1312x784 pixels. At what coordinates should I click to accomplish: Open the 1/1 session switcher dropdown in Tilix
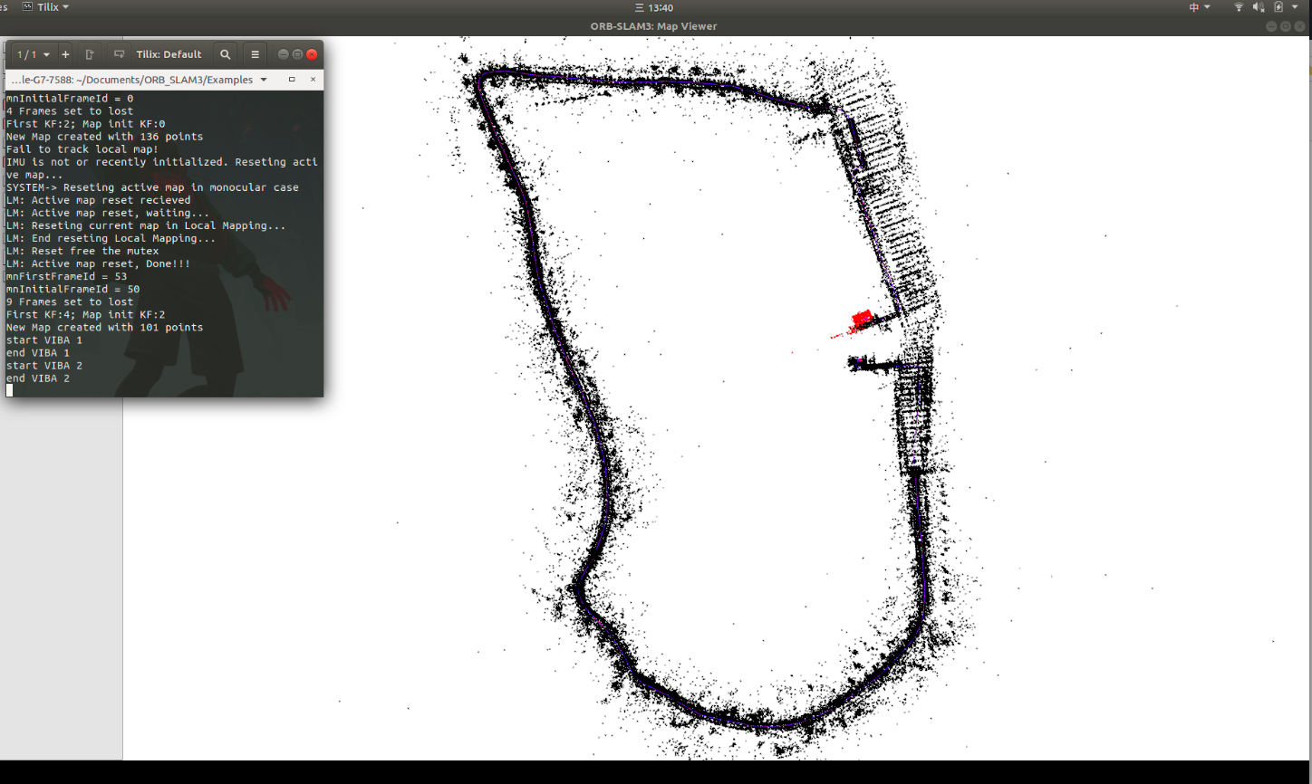pos(34,54)
